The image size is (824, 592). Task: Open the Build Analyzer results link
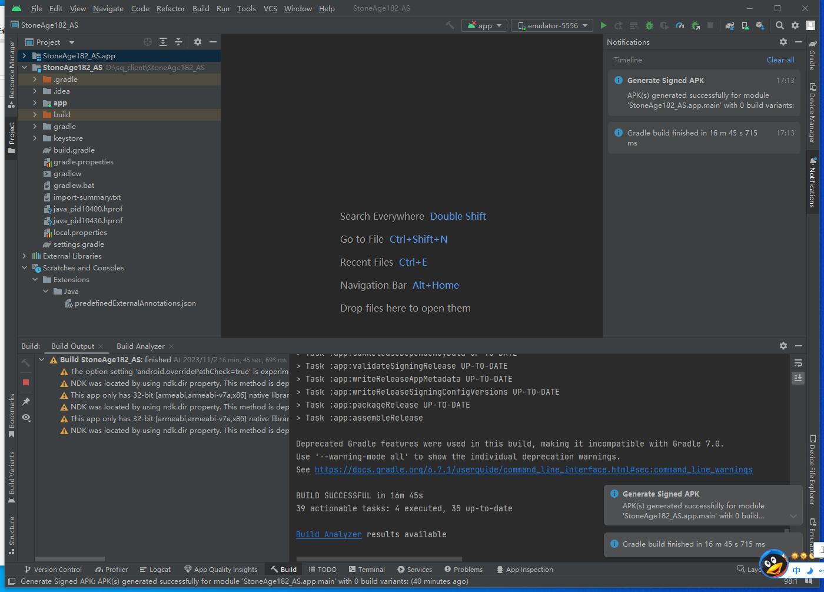click(x=328, y=534)
